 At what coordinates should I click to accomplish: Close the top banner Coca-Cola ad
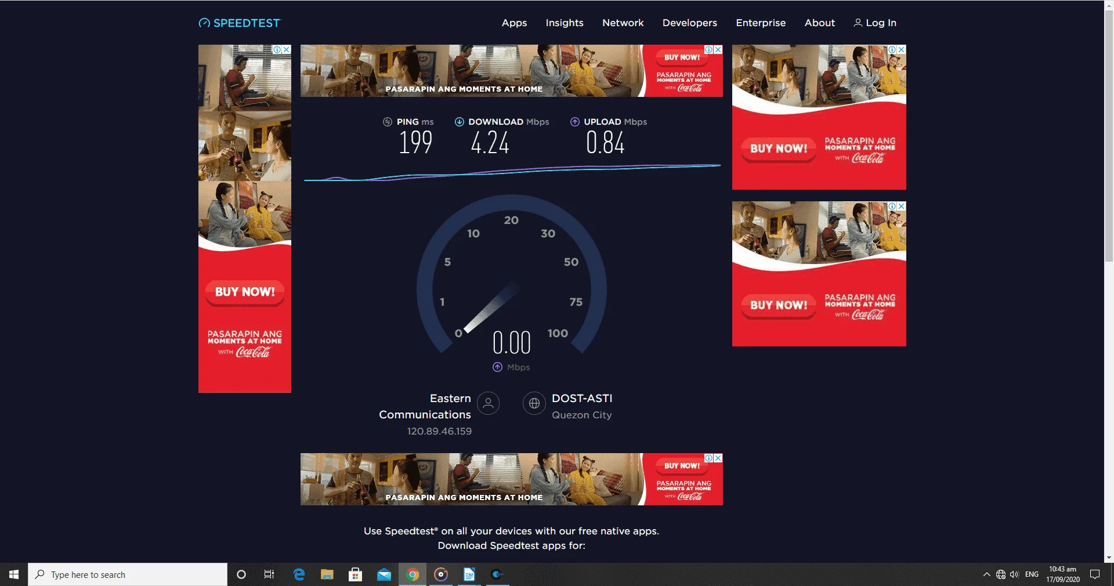(718, 50)
